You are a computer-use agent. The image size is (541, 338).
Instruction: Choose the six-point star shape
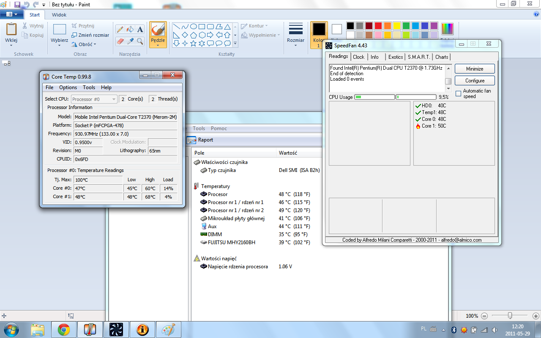tap(202, 43)
